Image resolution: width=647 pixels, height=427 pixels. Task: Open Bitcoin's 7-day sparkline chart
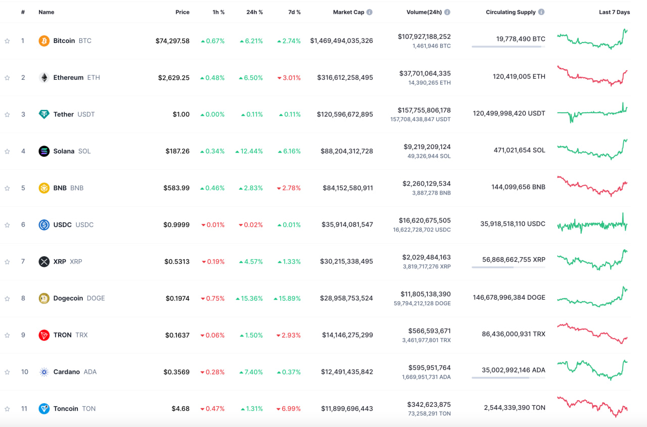592,39
